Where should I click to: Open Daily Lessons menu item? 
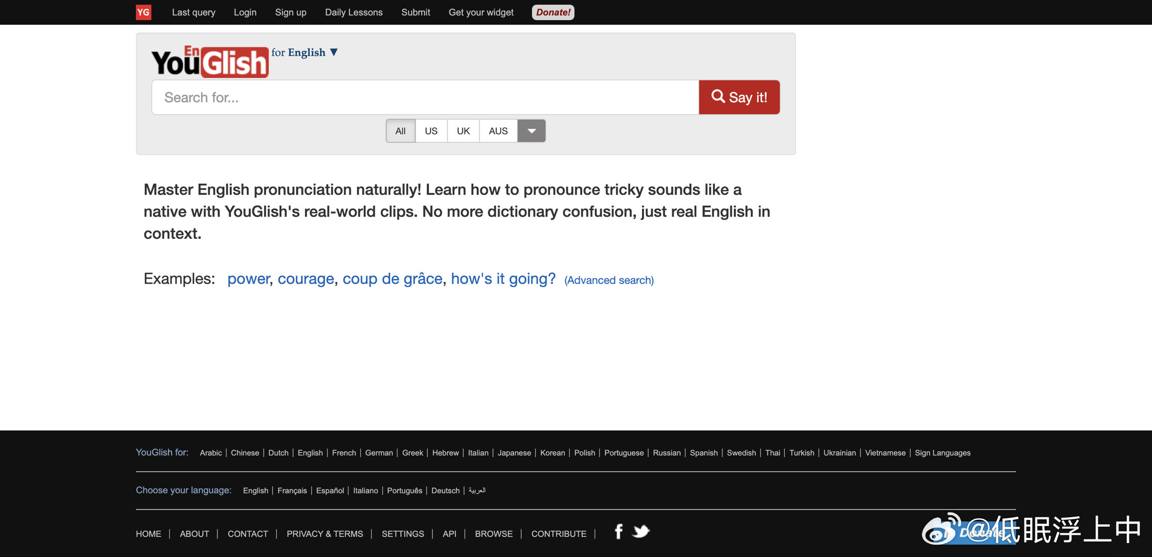coord(354,12)
